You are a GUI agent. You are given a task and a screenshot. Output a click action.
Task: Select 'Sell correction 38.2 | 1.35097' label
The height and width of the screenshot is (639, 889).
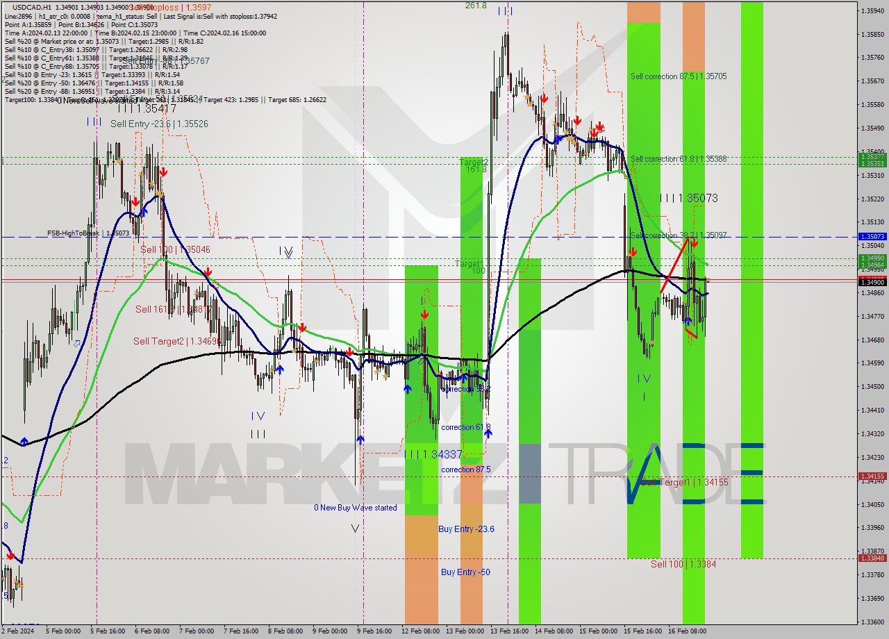point(679,235)
